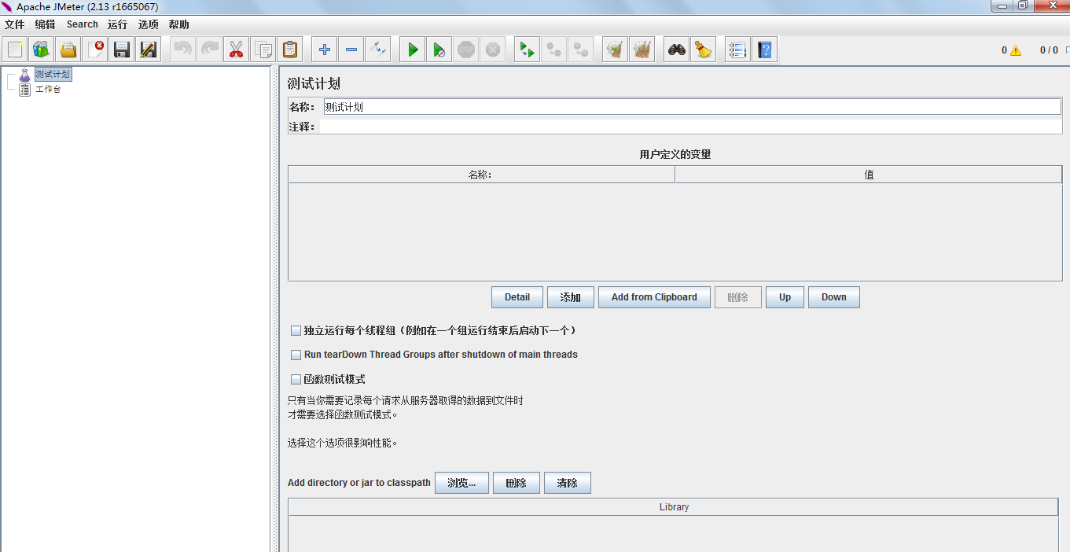This screenshot has width=1070, height=552.
Task: Click the binoculars Search icon
Action: [676, 50]
